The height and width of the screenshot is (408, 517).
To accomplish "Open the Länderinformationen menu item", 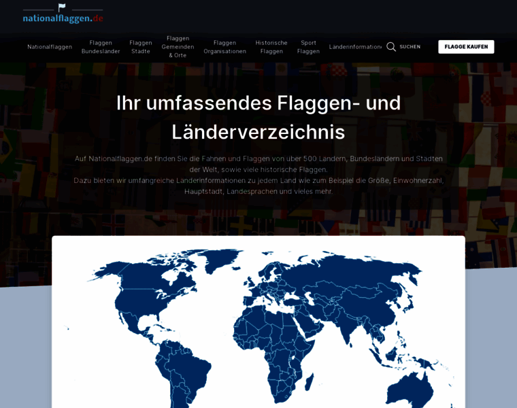I will coord(355,47).
